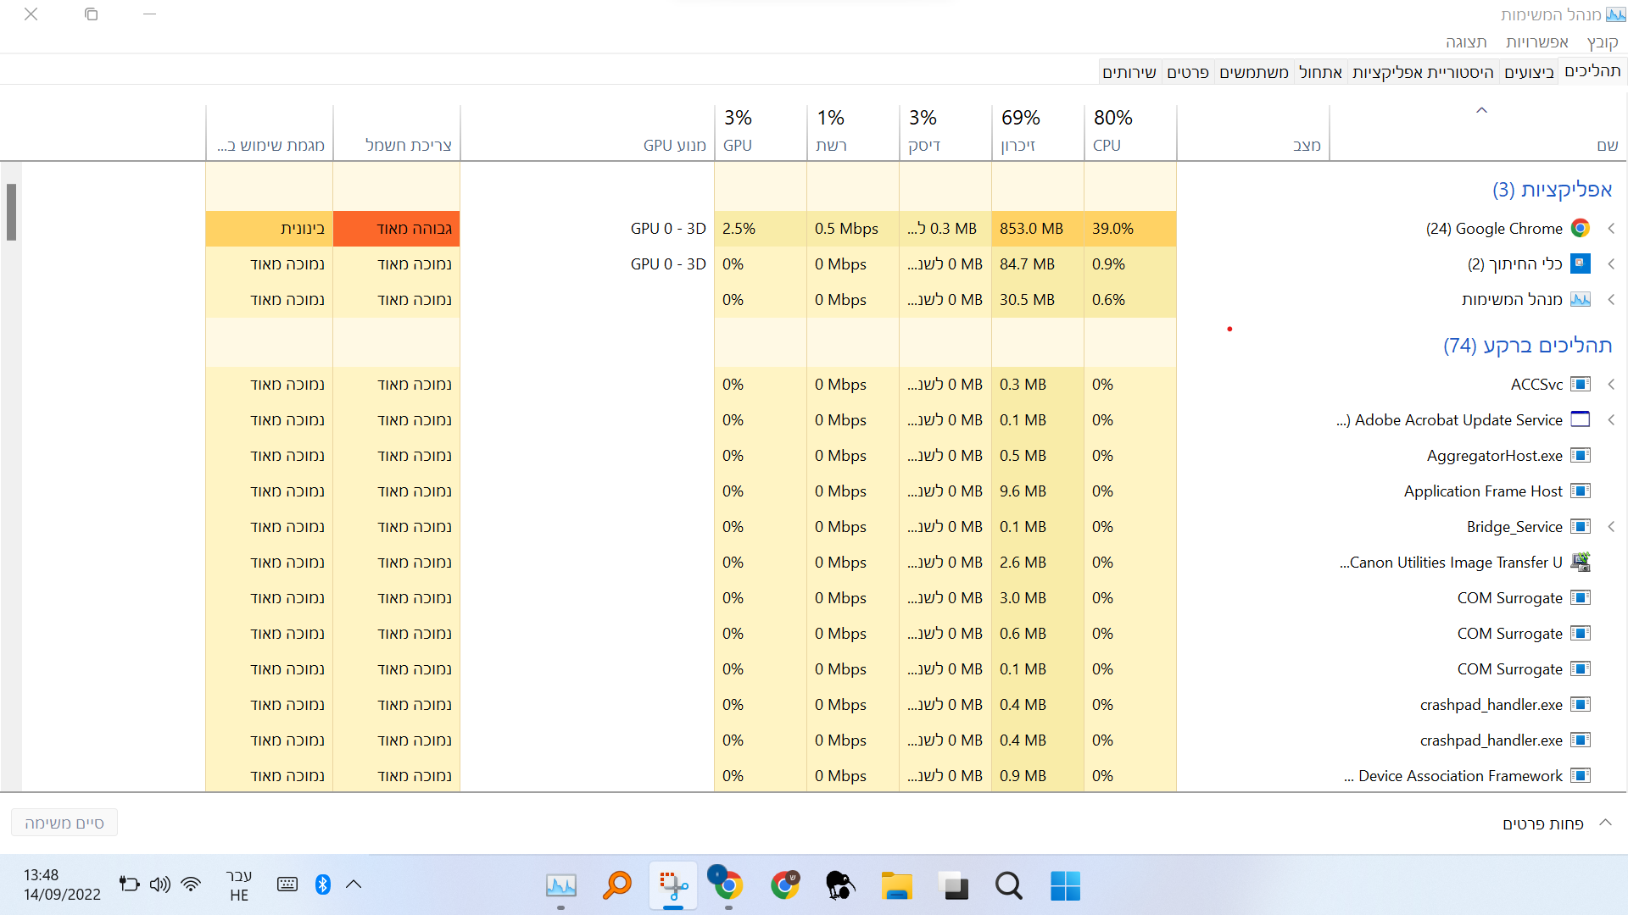Expand the מנהל המשימות process group

tap(1611, 299)
